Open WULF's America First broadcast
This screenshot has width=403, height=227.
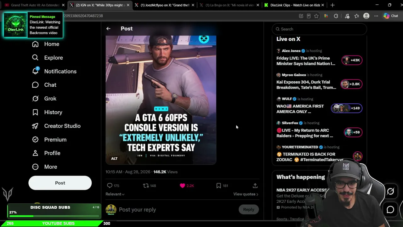[300, 109]
